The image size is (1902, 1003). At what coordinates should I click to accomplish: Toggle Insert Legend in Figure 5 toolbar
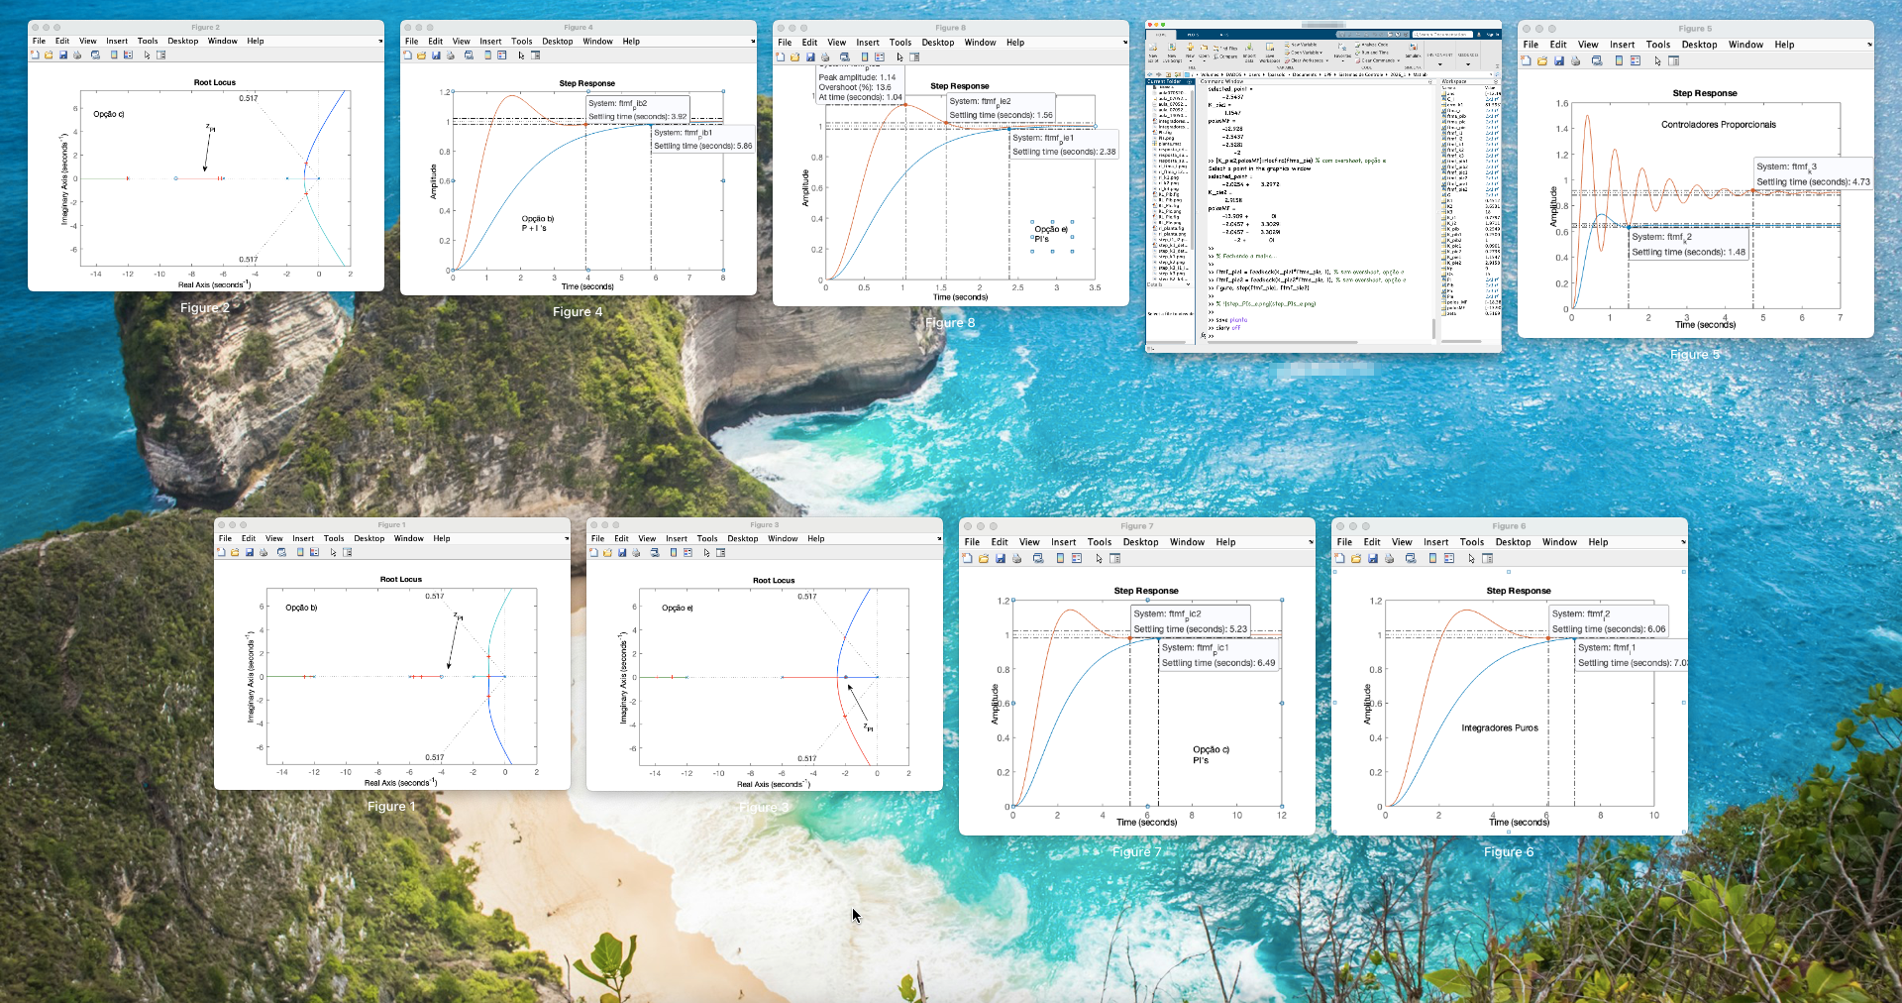(x=1635, y=60)
